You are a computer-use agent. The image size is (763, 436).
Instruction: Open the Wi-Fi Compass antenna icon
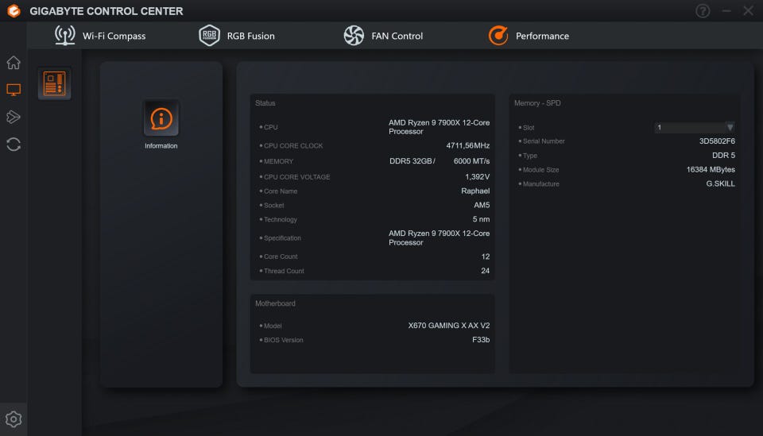(64, 36)
